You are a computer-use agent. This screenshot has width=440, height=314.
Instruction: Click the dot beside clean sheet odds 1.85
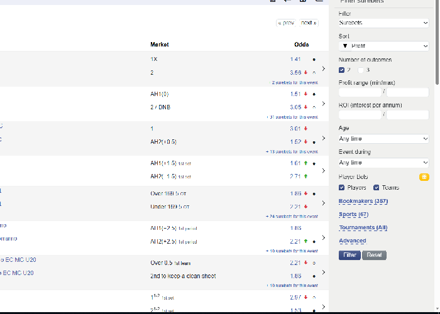pyautogui.click(x=314, y=276)
